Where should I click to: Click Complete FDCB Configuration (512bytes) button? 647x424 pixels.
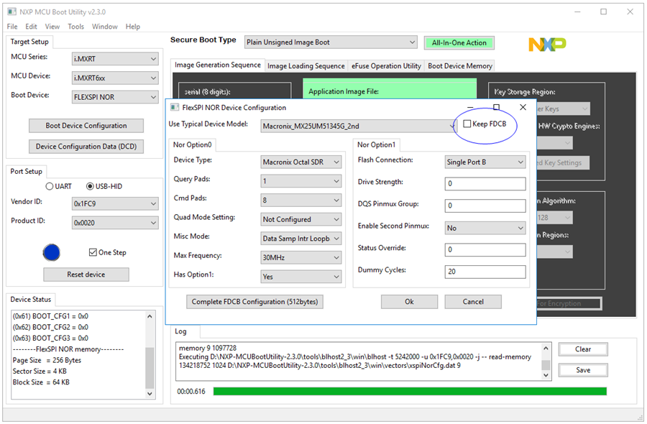(x=254, y=302)
